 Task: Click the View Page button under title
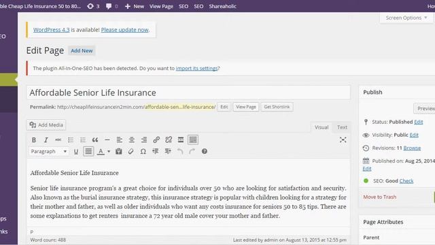tap(246, 107)
